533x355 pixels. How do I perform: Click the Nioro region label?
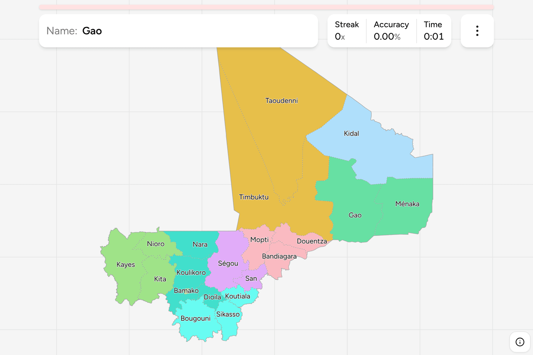click(155, 244)
